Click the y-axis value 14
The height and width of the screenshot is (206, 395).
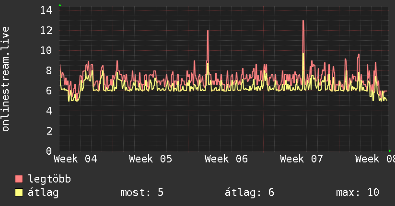[x=46, y=11]
